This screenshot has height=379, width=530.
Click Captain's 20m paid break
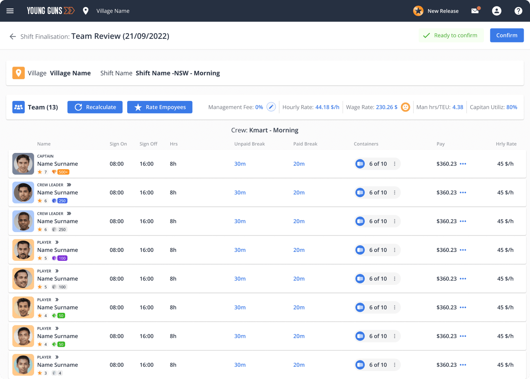click(299, 164)
